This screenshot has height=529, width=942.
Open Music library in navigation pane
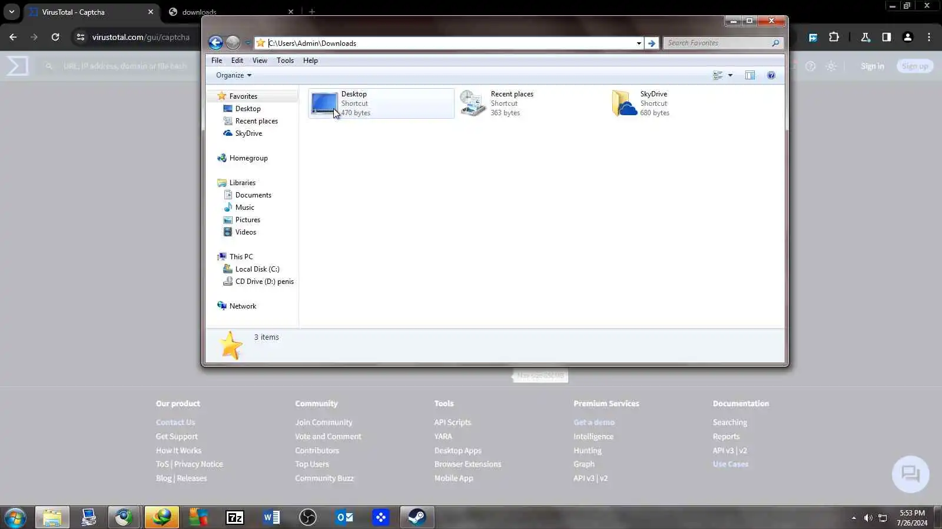245,207
